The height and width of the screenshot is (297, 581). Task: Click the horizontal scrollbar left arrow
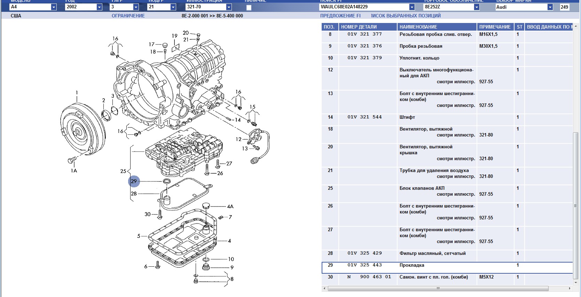(x=324, y=288)
